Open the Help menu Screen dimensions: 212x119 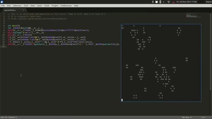click(76, 6)
